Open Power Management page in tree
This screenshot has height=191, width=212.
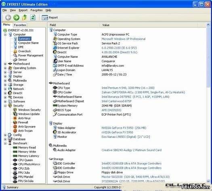pos(31,55)
